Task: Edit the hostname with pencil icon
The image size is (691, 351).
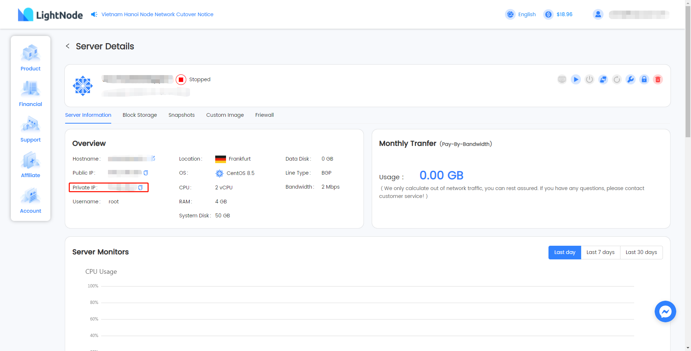Action: pyautogui.click(x=153, y=158)
